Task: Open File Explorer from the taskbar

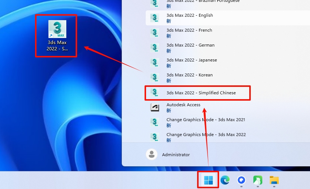Action: pyautogui.click(x=274, y=180)
